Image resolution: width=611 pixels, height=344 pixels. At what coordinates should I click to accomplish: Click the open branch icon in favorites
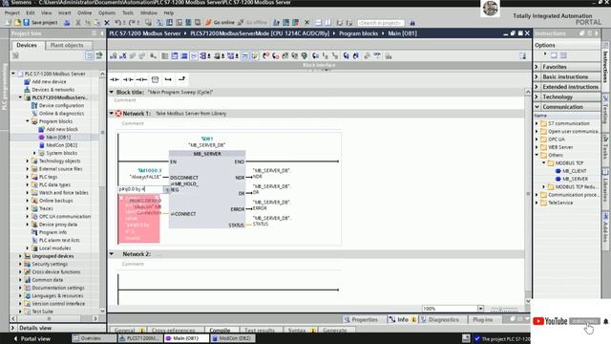click(x=168, y=79)
